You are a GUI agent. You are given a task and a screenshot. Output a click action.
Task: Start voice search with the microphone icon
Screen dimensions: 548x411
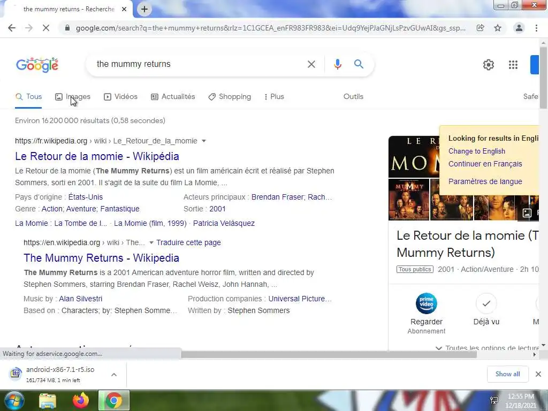(337, 64)
